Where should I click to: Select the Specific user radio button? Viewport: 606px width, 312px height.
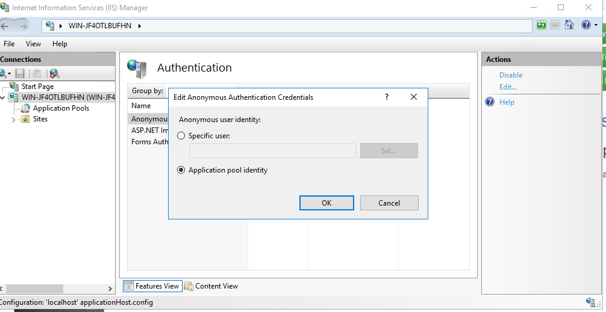pos(181,136)
